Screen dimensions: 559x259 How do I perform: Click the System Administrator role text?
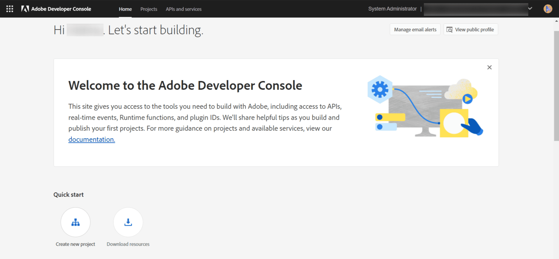pos(393,9)
